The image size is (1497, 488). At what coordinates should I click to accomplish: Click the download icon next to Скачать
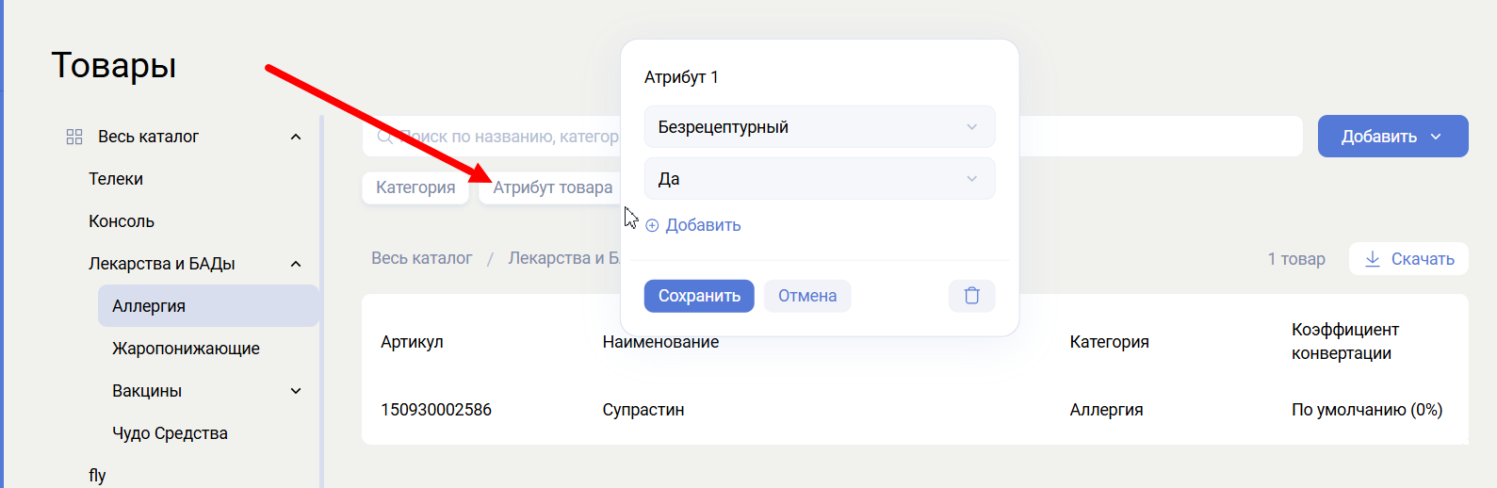click(1373, 259)
